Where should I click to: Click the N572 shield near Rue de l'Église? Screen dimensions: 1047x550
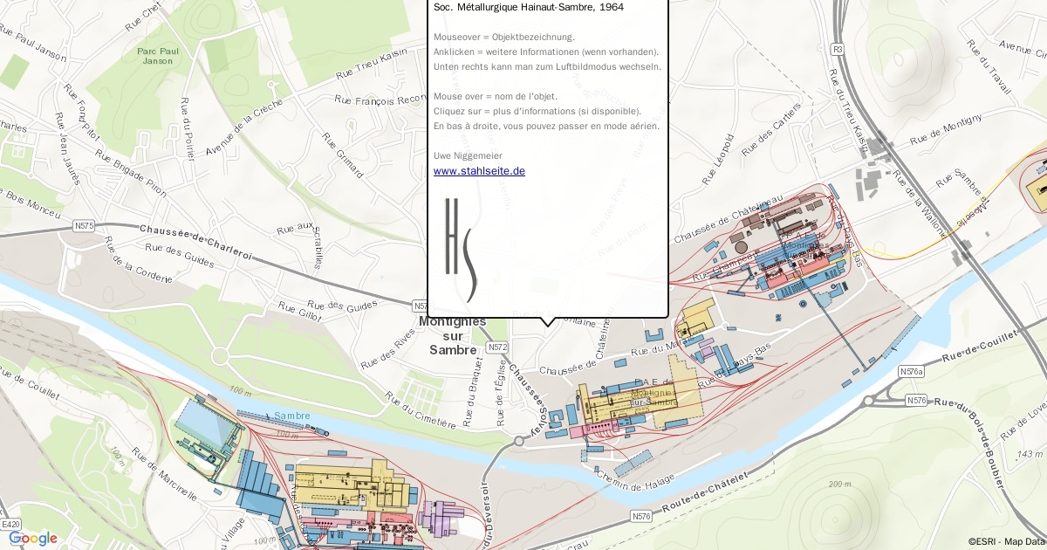click(497, 347)
